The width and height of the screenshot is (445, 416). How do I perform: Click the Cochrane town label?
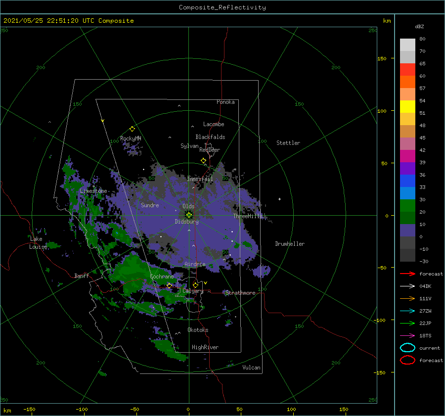pyautogui.click(x=162, y=277)
